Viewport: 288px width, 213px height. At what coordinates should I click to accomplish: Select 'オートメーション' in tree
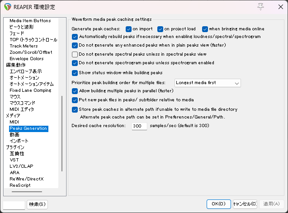[x=24, y=78]
